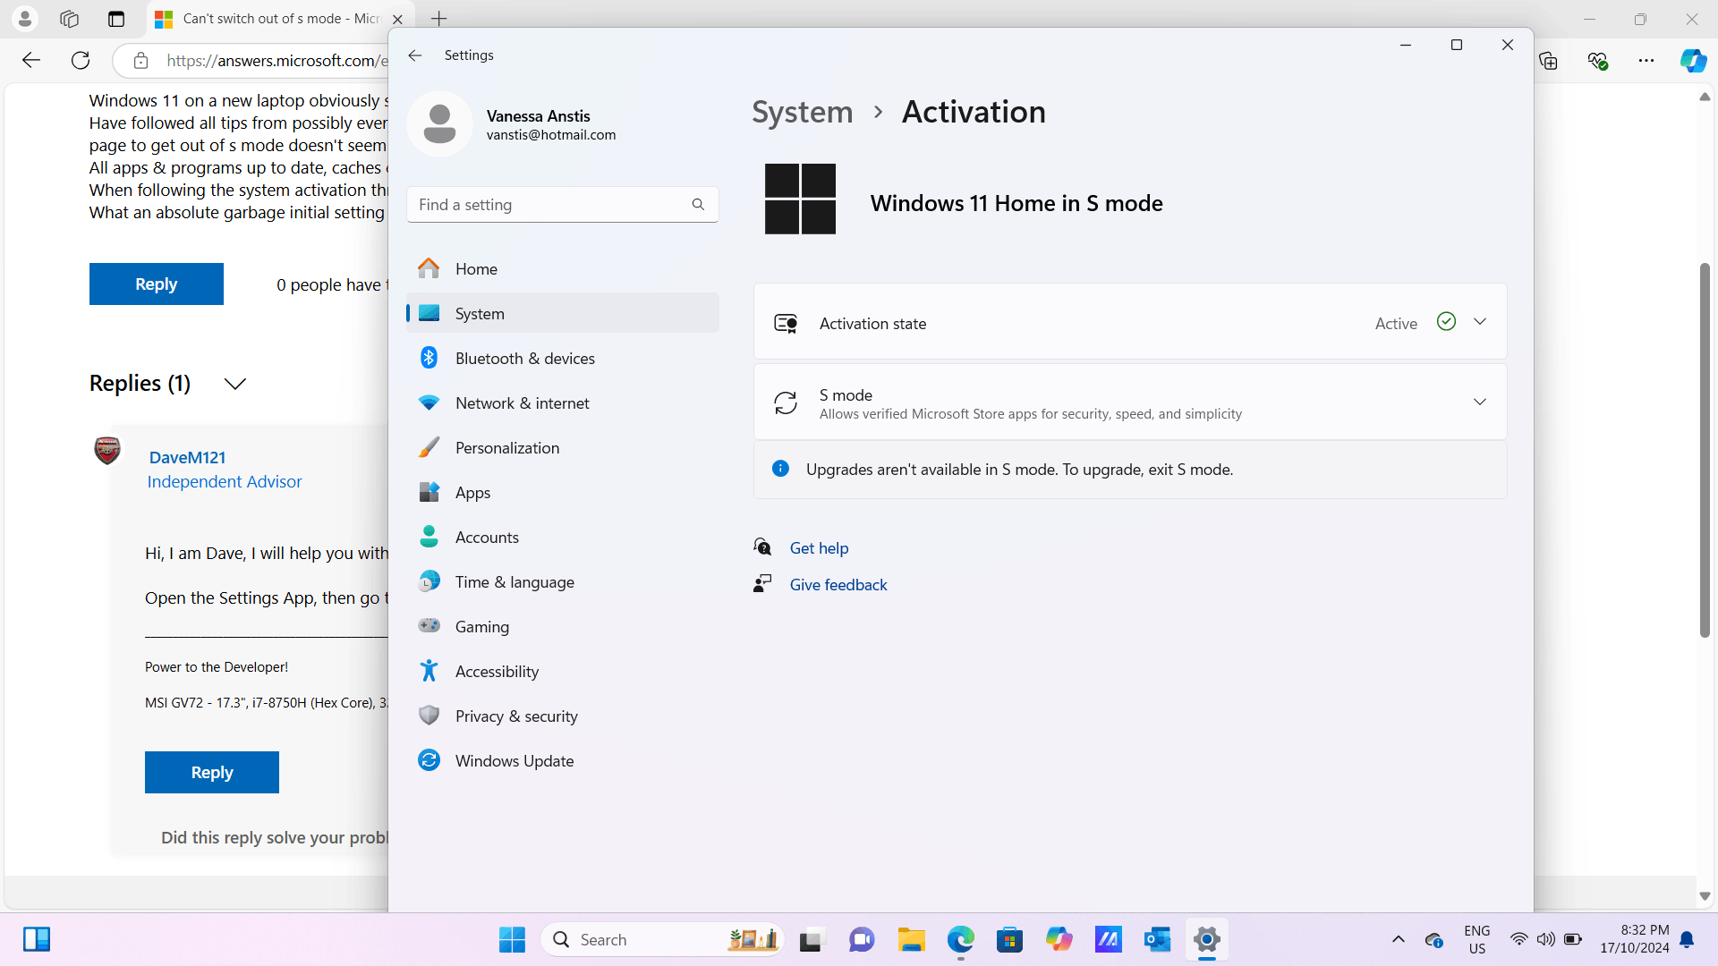Open Bluetooth & devices settings
This screenshot has width=1718, height=966.
[563, 358]
